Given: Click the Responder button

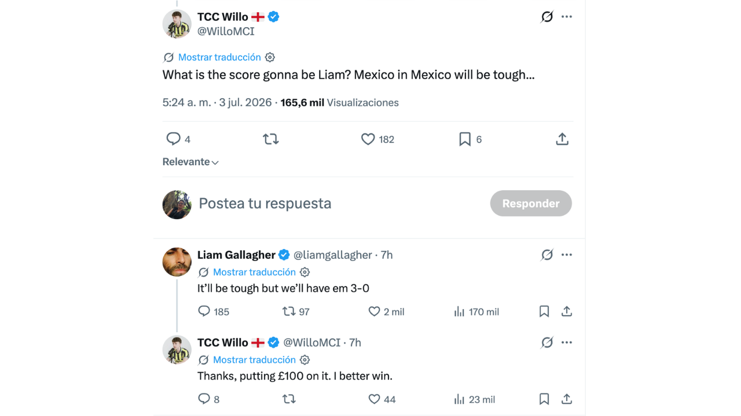Looking at the screenshot, I should [x=531, y=203].
